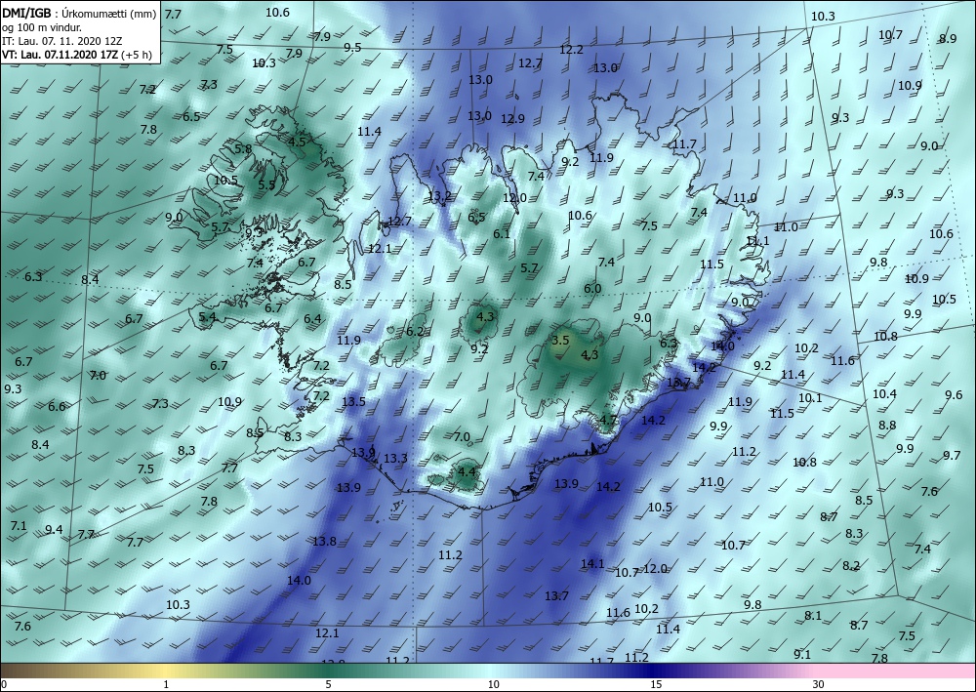Click the map value 11.1
The width and height of the screenshot is (976, 692).
pyautogui.click(x=757, y=241)
